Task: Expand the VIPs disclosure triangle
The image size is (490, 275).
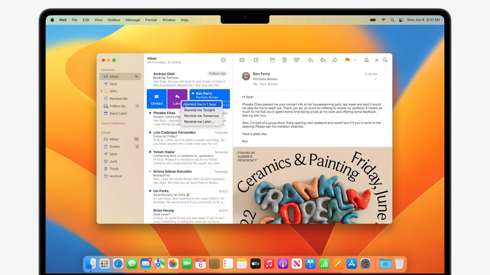Action: 102,91
